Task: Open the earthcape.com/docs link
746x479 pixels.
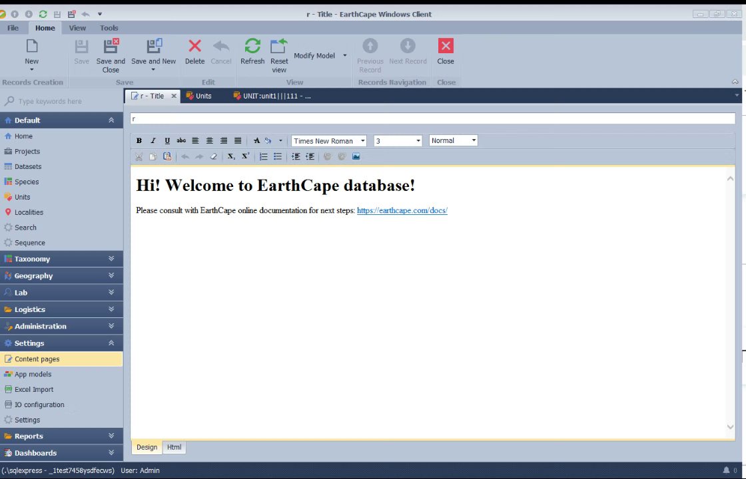Action: click(402, 210)
